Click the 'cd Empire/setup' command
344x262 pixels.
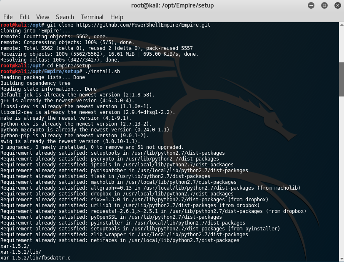(x=69, y=66)
